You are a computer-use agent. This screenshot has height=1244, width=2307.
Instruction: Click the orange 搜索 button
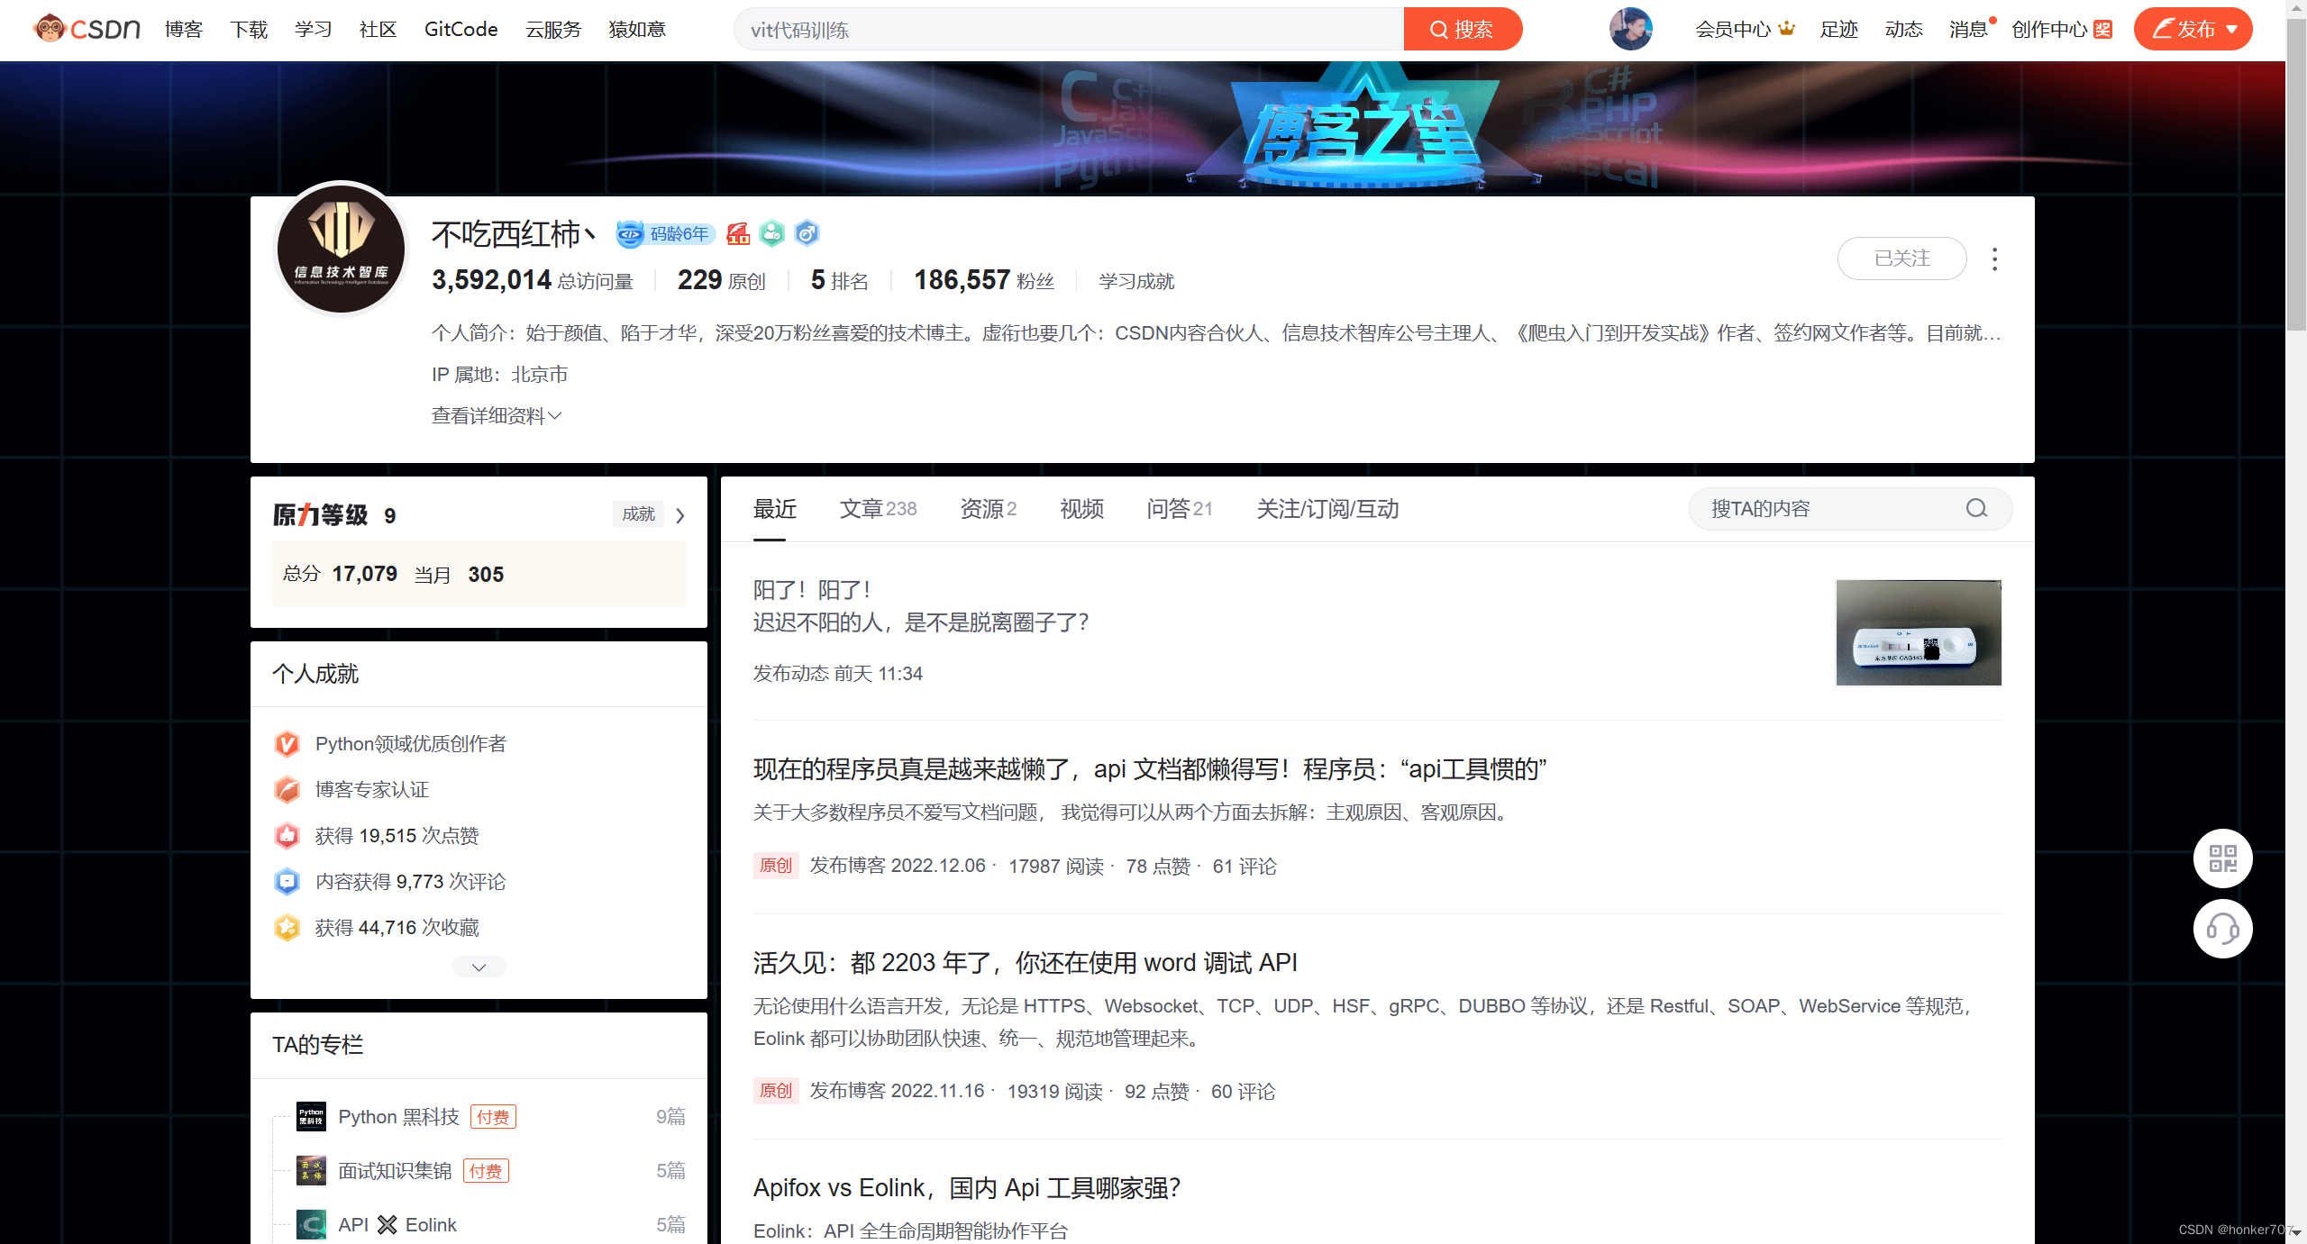pos(1462,30)
